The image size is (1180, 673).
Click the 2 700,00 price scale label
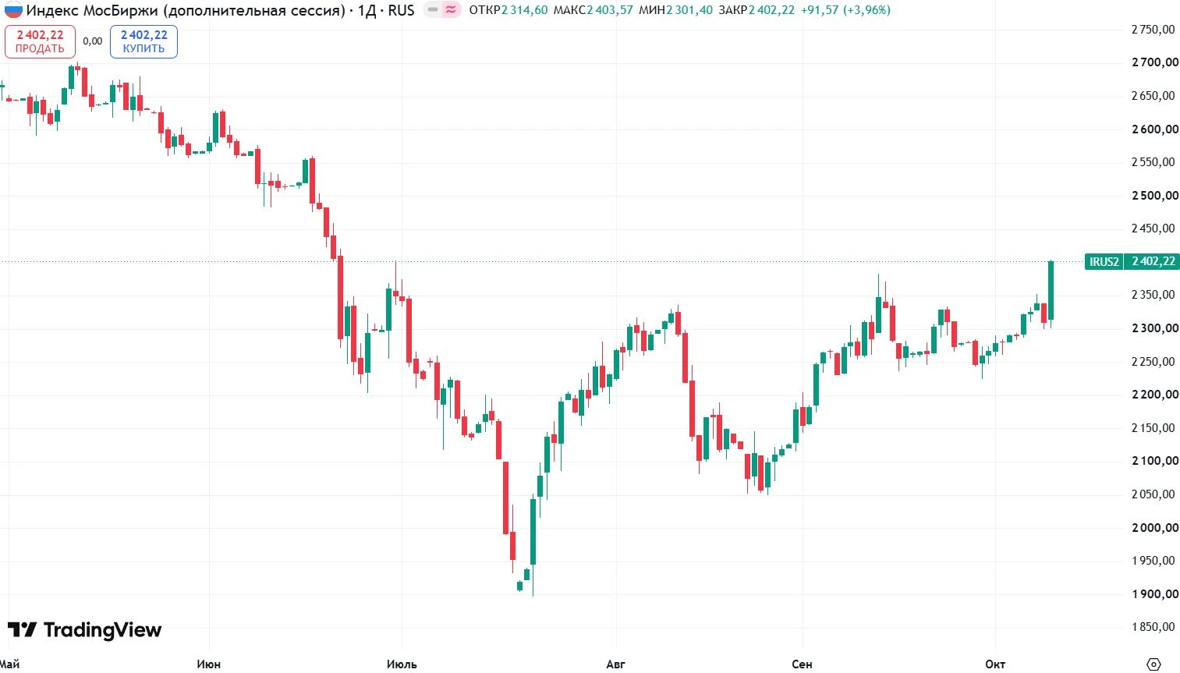[1155, 62]
